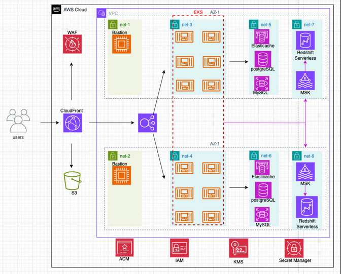Select the Elasticache icon in net-5

point(262,36)
